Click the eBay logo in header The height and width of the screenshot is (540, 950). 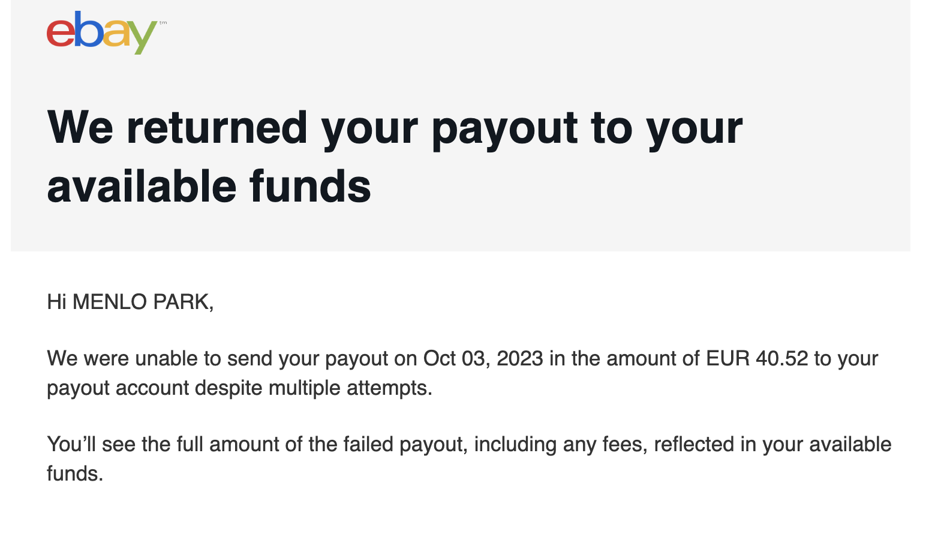coord(103,32)
